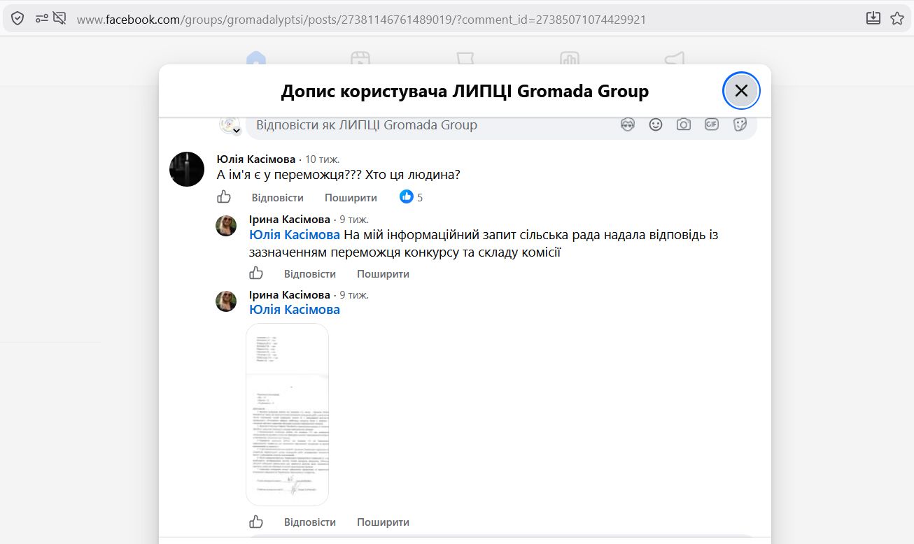Bookmark this page with star icon

point(897,19)
